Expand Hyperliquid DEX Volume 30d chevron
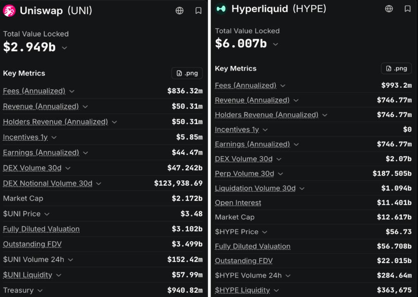Screen dimensions: 418x297 [279, 159]
